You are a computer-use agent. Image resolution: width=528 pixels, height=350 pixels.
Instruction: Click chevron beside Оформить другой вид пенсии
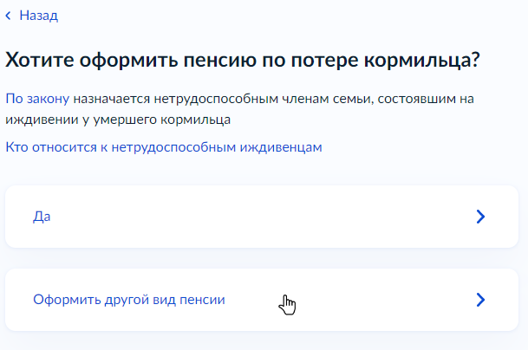(x=481, y=300)
